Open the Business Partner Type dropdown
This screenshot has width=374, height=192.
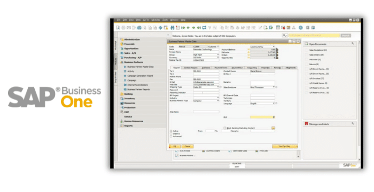(218, 101)
